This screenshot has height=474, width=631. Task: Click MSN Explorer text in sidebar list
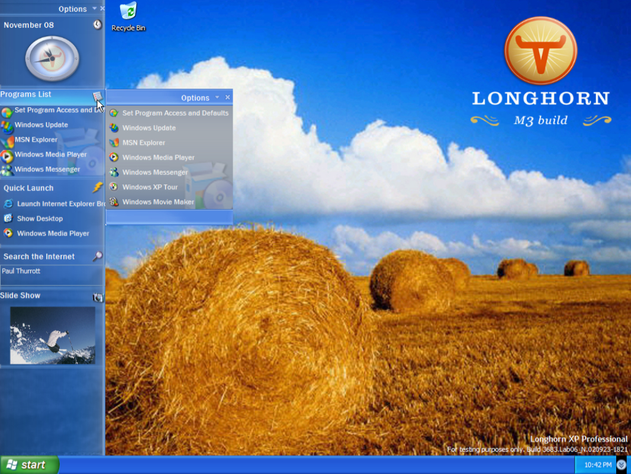[x=36, y=140]
